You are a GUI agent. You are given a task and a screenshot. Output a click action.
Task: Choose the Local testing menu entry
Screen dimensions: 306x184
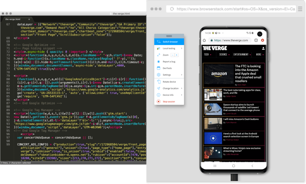(169, 48)
